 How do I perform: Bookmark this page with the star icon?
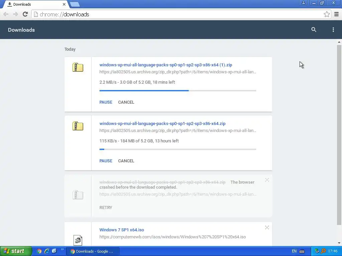(x=327, y=14)
